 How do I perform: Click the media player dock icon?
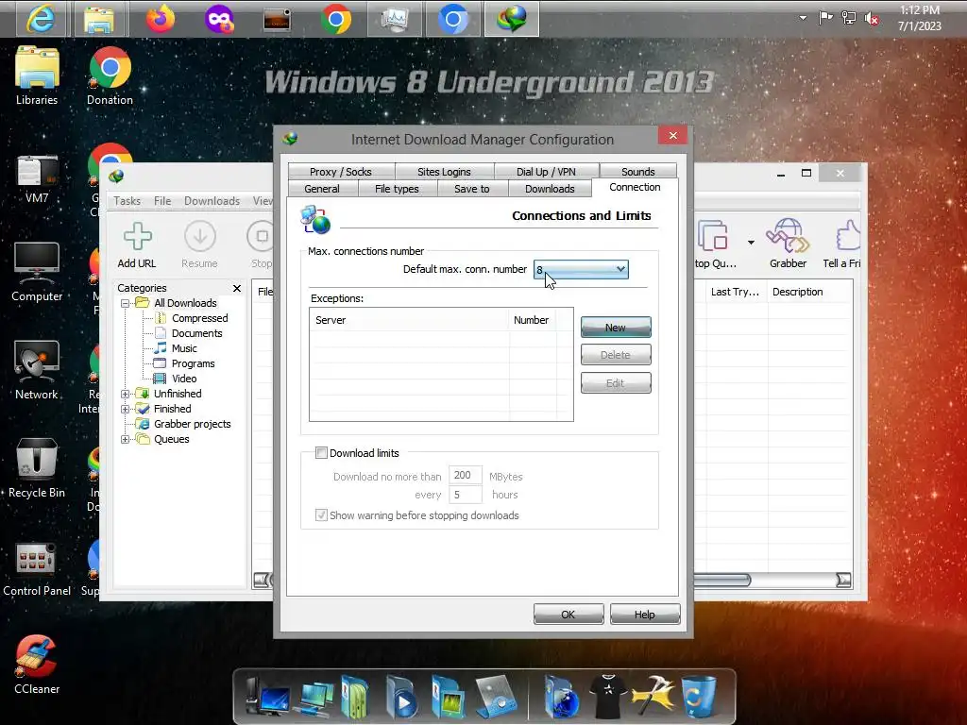click(401, 698)
